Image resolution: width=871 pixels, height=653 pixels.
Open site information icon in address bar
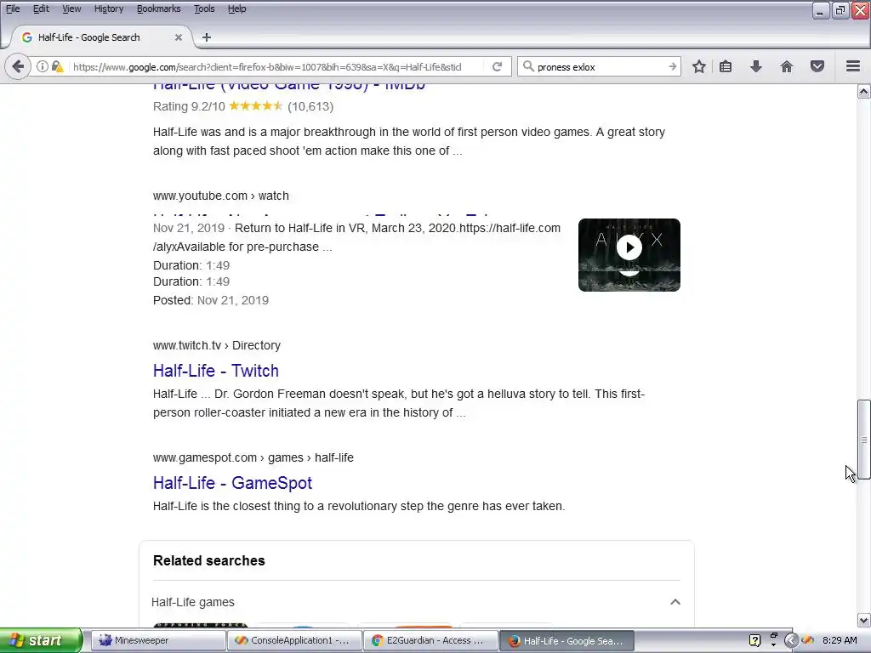click(43, 66)
